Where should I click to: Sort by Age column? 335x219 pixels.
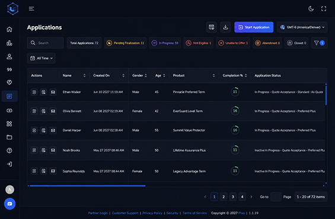(x=164, y=75)
